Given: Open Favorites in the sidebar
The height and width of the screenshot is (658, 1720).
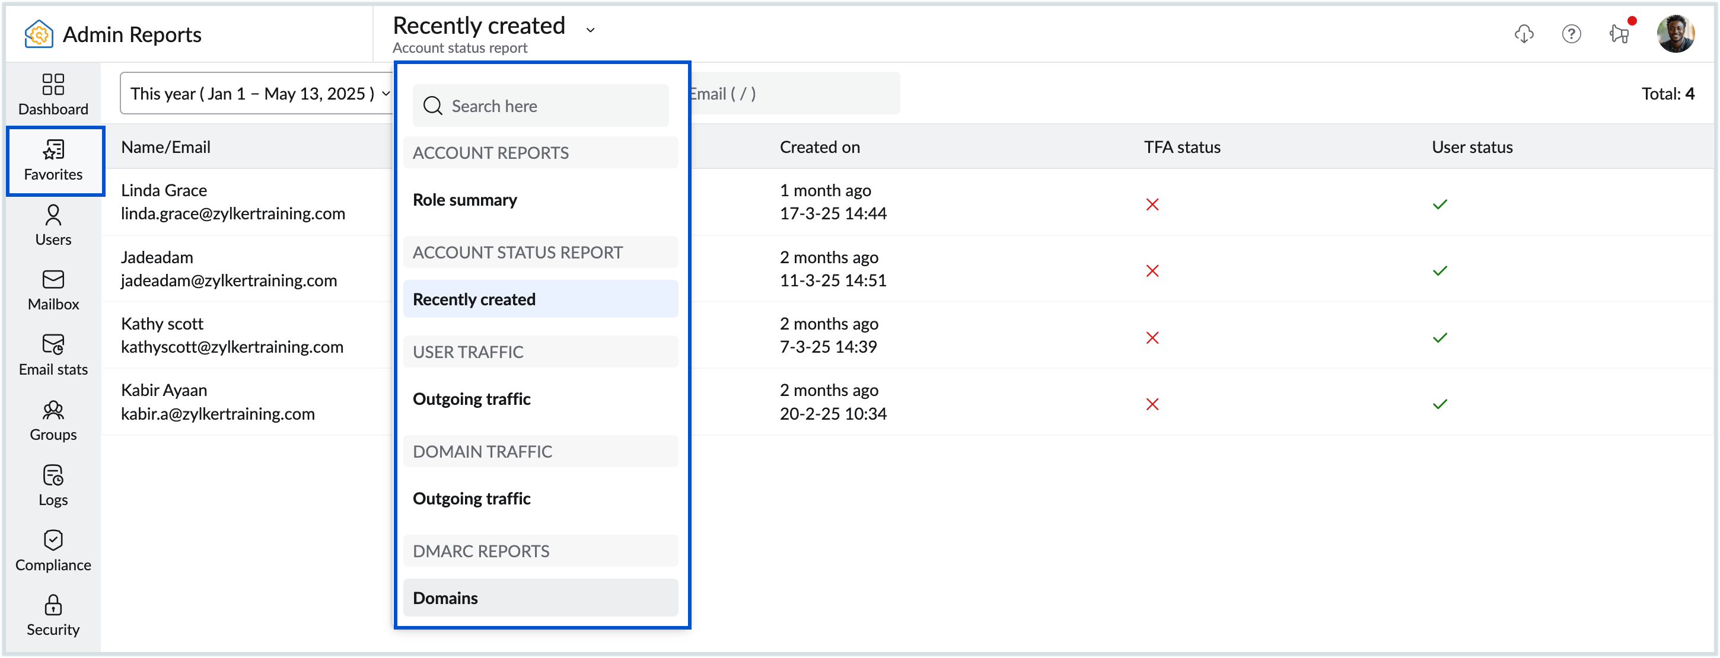Looking at the screenshot, I should (53, 161).
